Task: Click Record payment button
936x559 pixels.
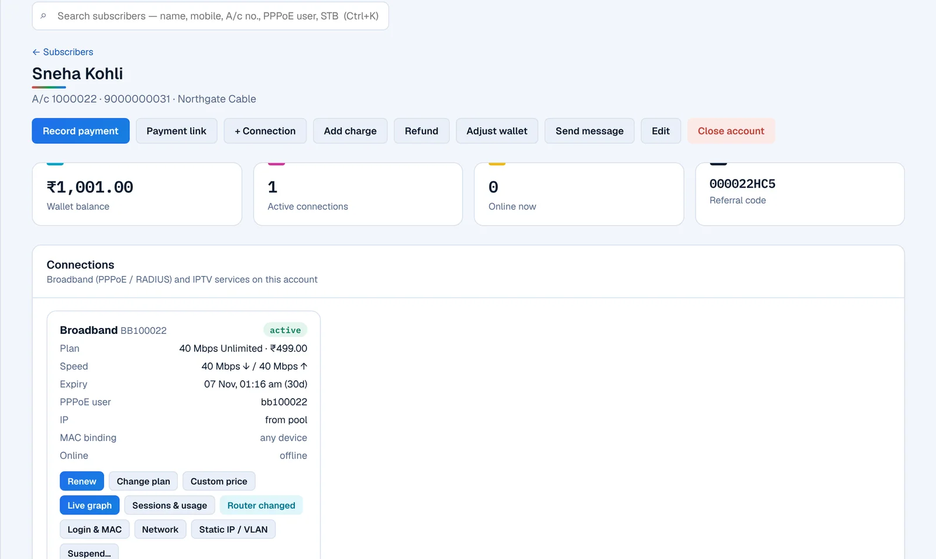Action: click(81, 131)
